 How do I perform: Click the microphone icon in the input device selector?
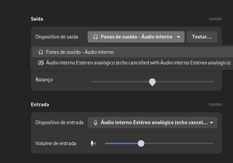(96, 122)
